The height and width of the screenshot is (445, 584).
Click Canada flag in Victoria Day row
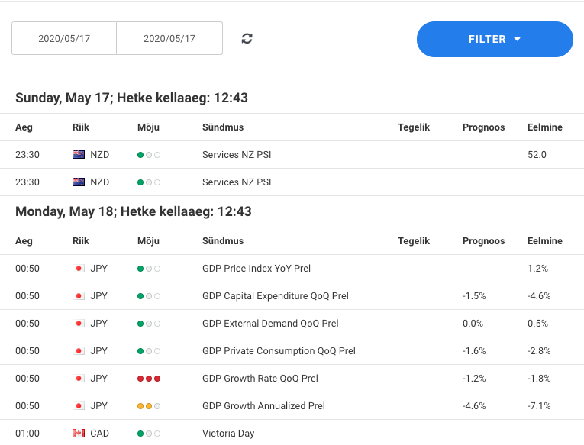78,433
